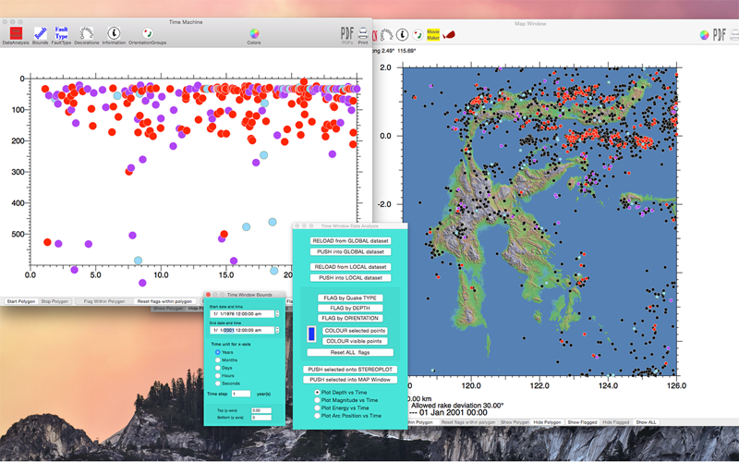This screenshot has height=462, width=739.
Task: Open the Bounds tool in Time Machine
Action: pos(40,33)
